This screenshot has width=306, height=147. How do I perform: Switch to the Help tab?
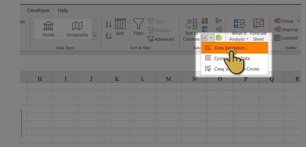[x=63, y=10]
